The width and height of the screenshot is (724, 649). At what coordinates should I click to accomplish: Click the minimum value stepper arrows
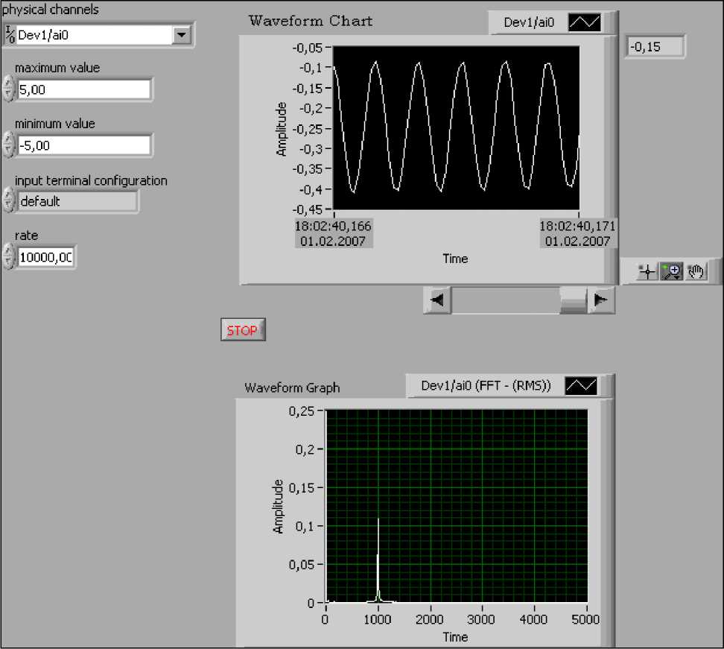[x=8, y=145]
